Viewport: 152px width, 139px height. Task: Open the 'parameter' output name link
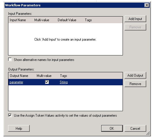pos(16,82)
